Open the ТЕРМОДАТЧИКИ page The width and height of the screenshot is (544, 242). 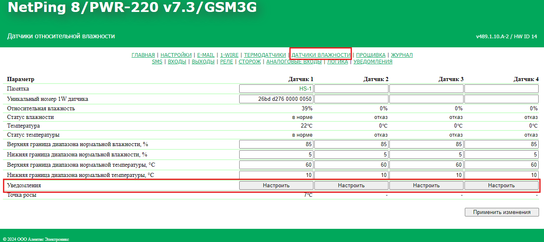[x=265, y=55]
